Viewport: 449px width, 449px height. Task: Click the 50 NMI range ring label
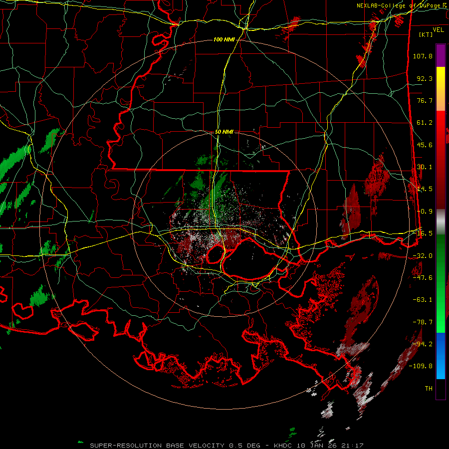coord(224,132)
